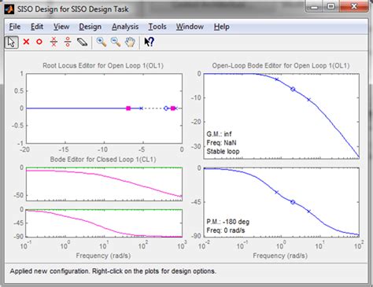Image resolution: width=373 pixels, height=287 pixels.
Task: Activate the zoom in magnifier
Action: (102, 42)
